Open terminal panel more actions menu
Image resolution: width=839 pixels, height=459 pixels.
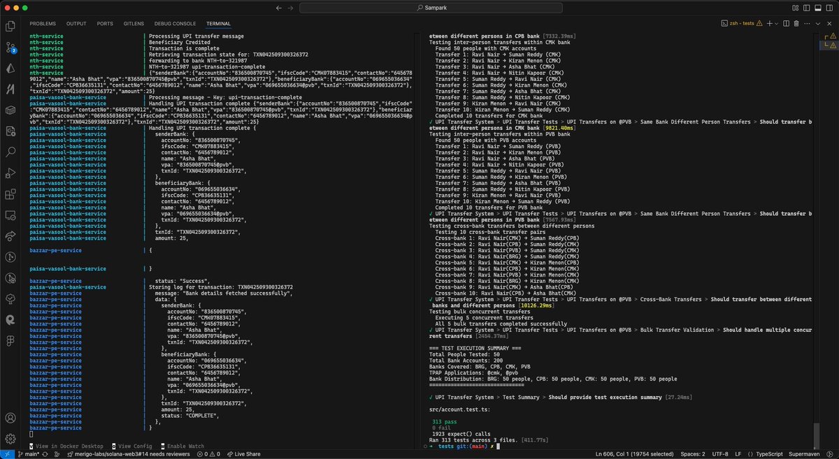(808, 23)
